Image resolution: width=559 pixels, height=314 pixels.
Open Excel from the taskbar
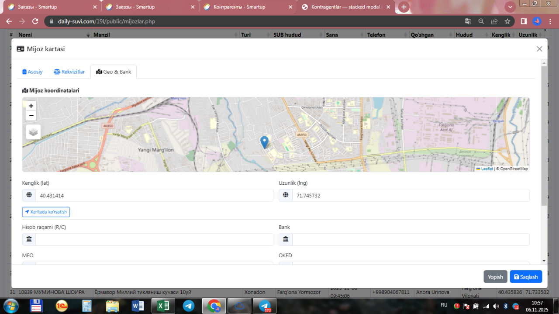pos(163,306)
